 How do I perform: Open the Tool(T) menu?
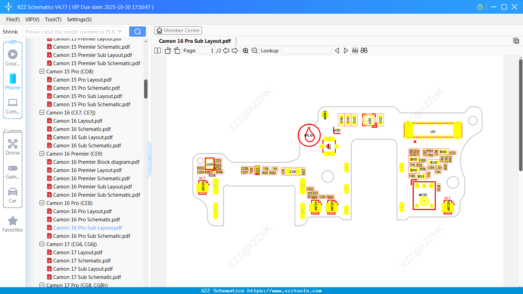pos(53,20)
